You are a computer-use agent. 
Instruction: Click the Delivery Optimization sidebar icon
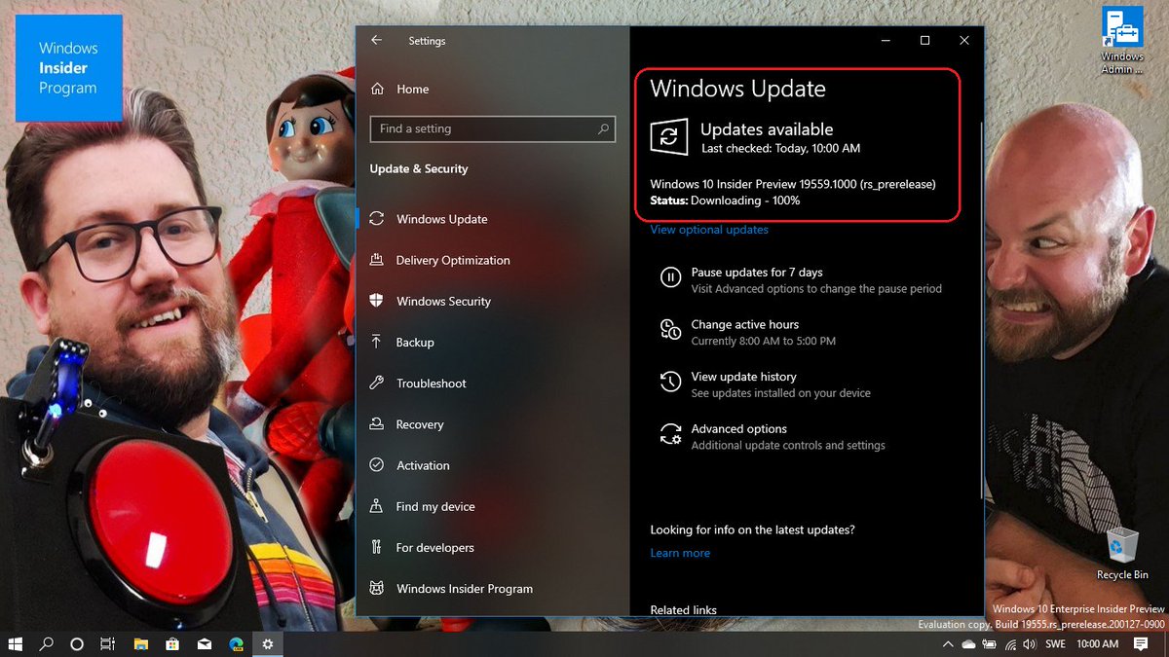point(376,260)
